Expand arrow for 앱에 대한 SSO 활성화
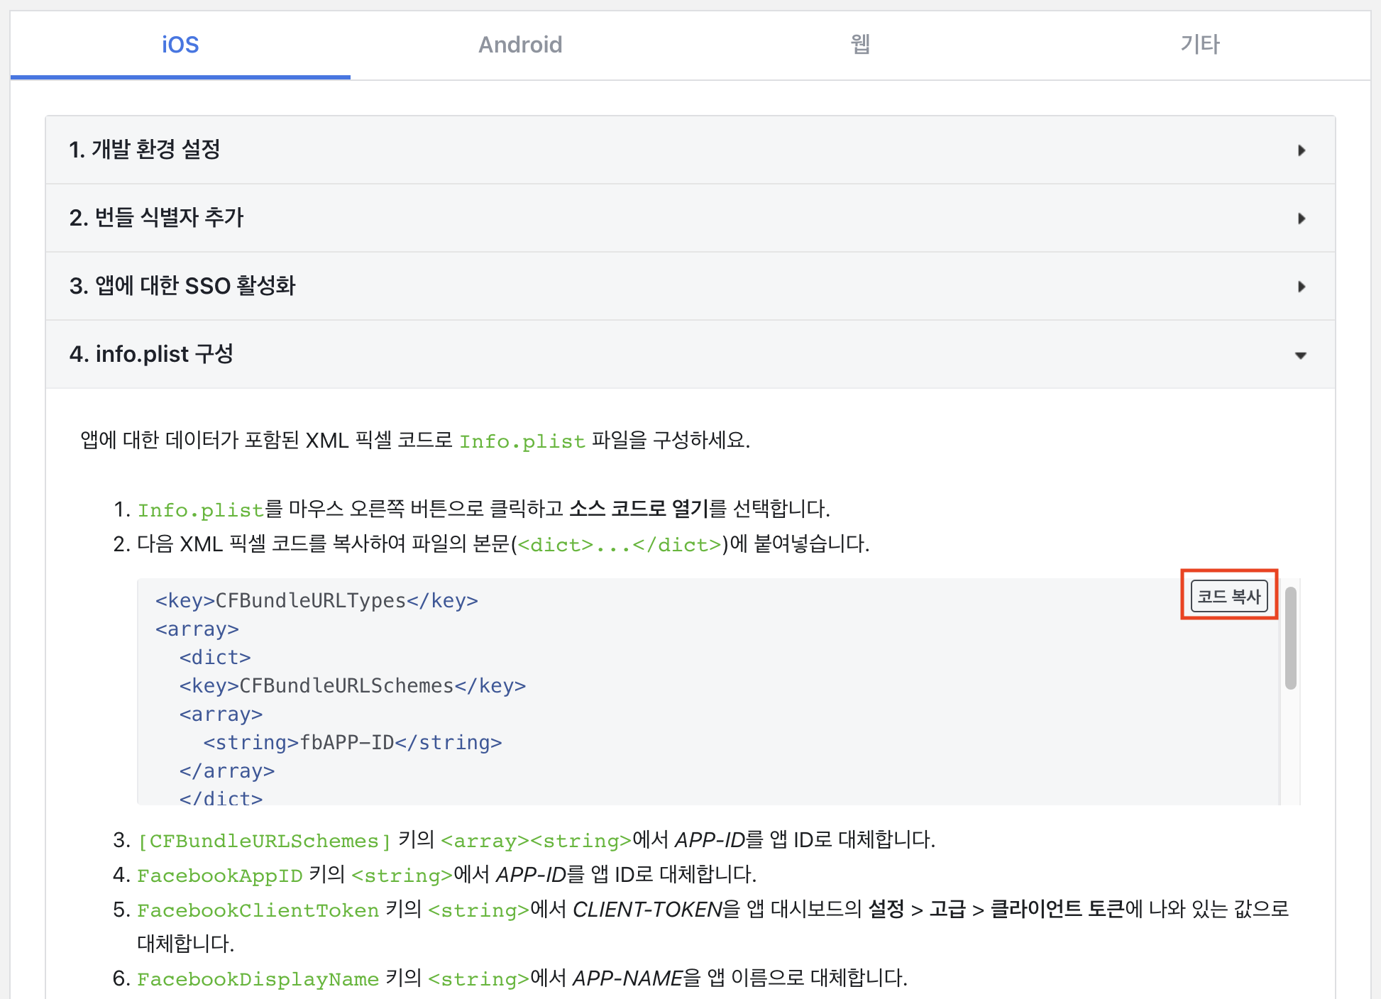 click(x=1301, y=287)
